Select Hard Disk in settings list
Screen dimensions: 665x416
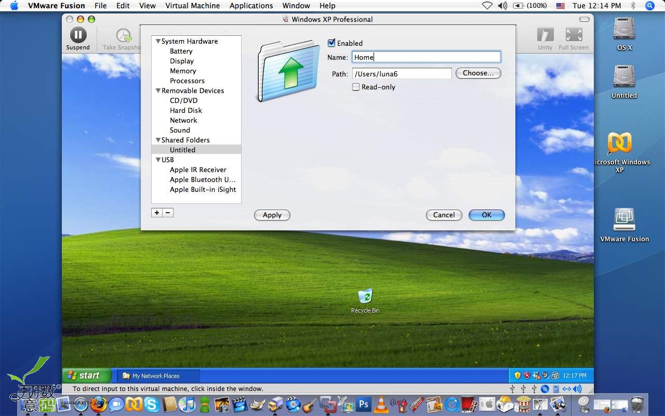point(186,110)
